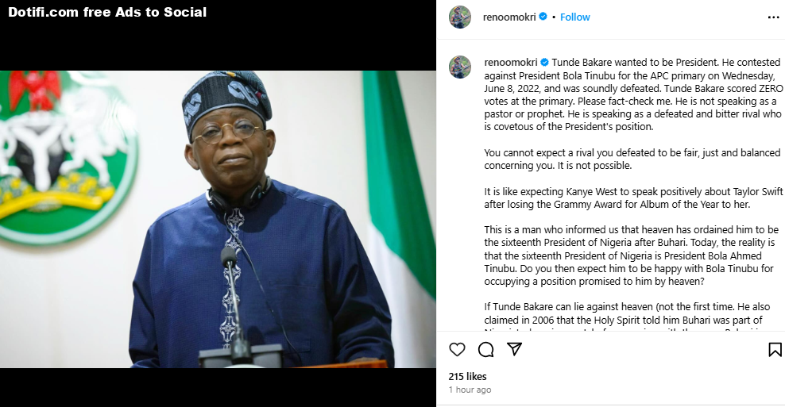The width and height of the screenshot is (785, 407).
Task: Open the renoomokri username in the header
Action: click(x=510, y=17)
